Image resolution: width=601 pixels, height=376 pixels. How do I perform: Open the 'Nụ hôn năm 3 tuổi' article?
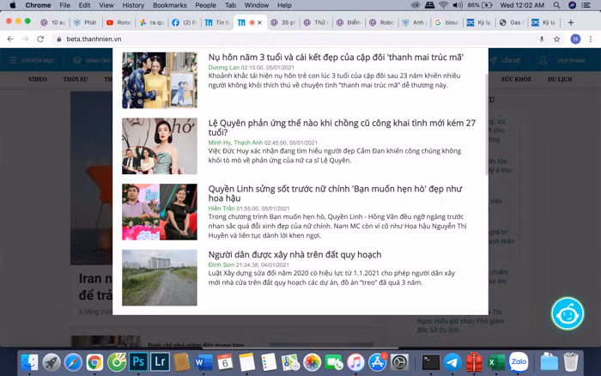click(336, 57)
